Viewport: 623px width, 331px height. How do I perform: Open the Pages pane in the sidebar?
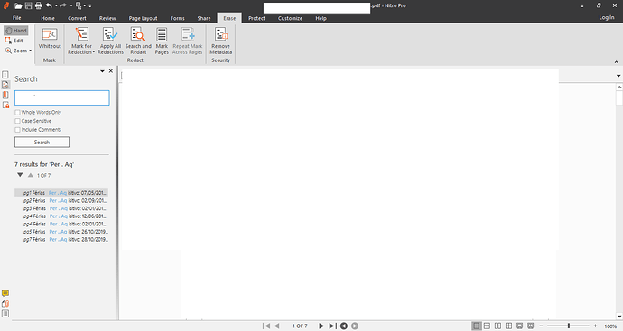pyautogui.click(x=5, y=75)
